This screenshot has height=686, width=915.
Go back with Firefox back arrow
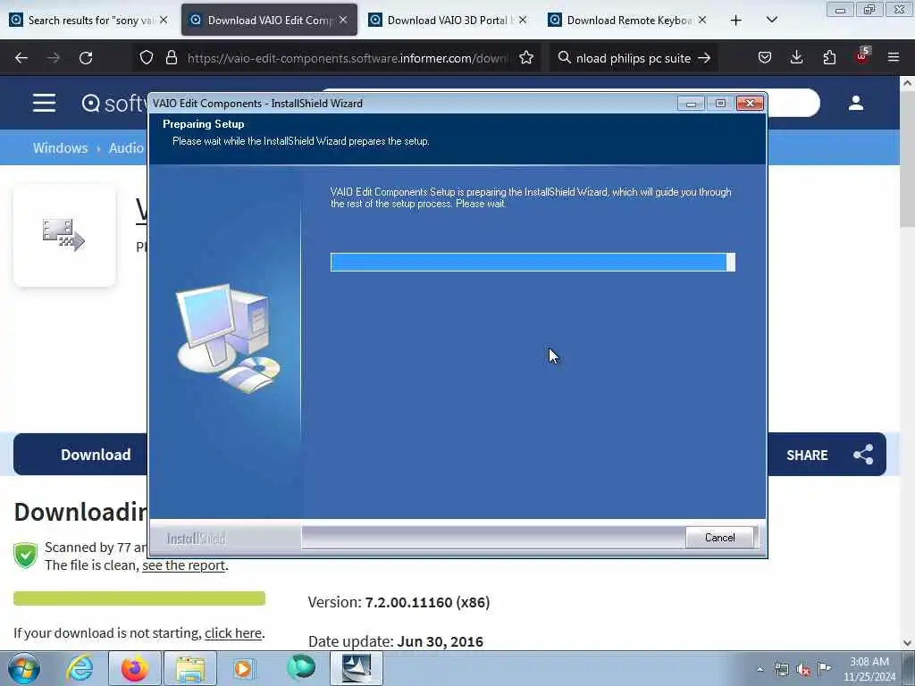click(21, 58)
